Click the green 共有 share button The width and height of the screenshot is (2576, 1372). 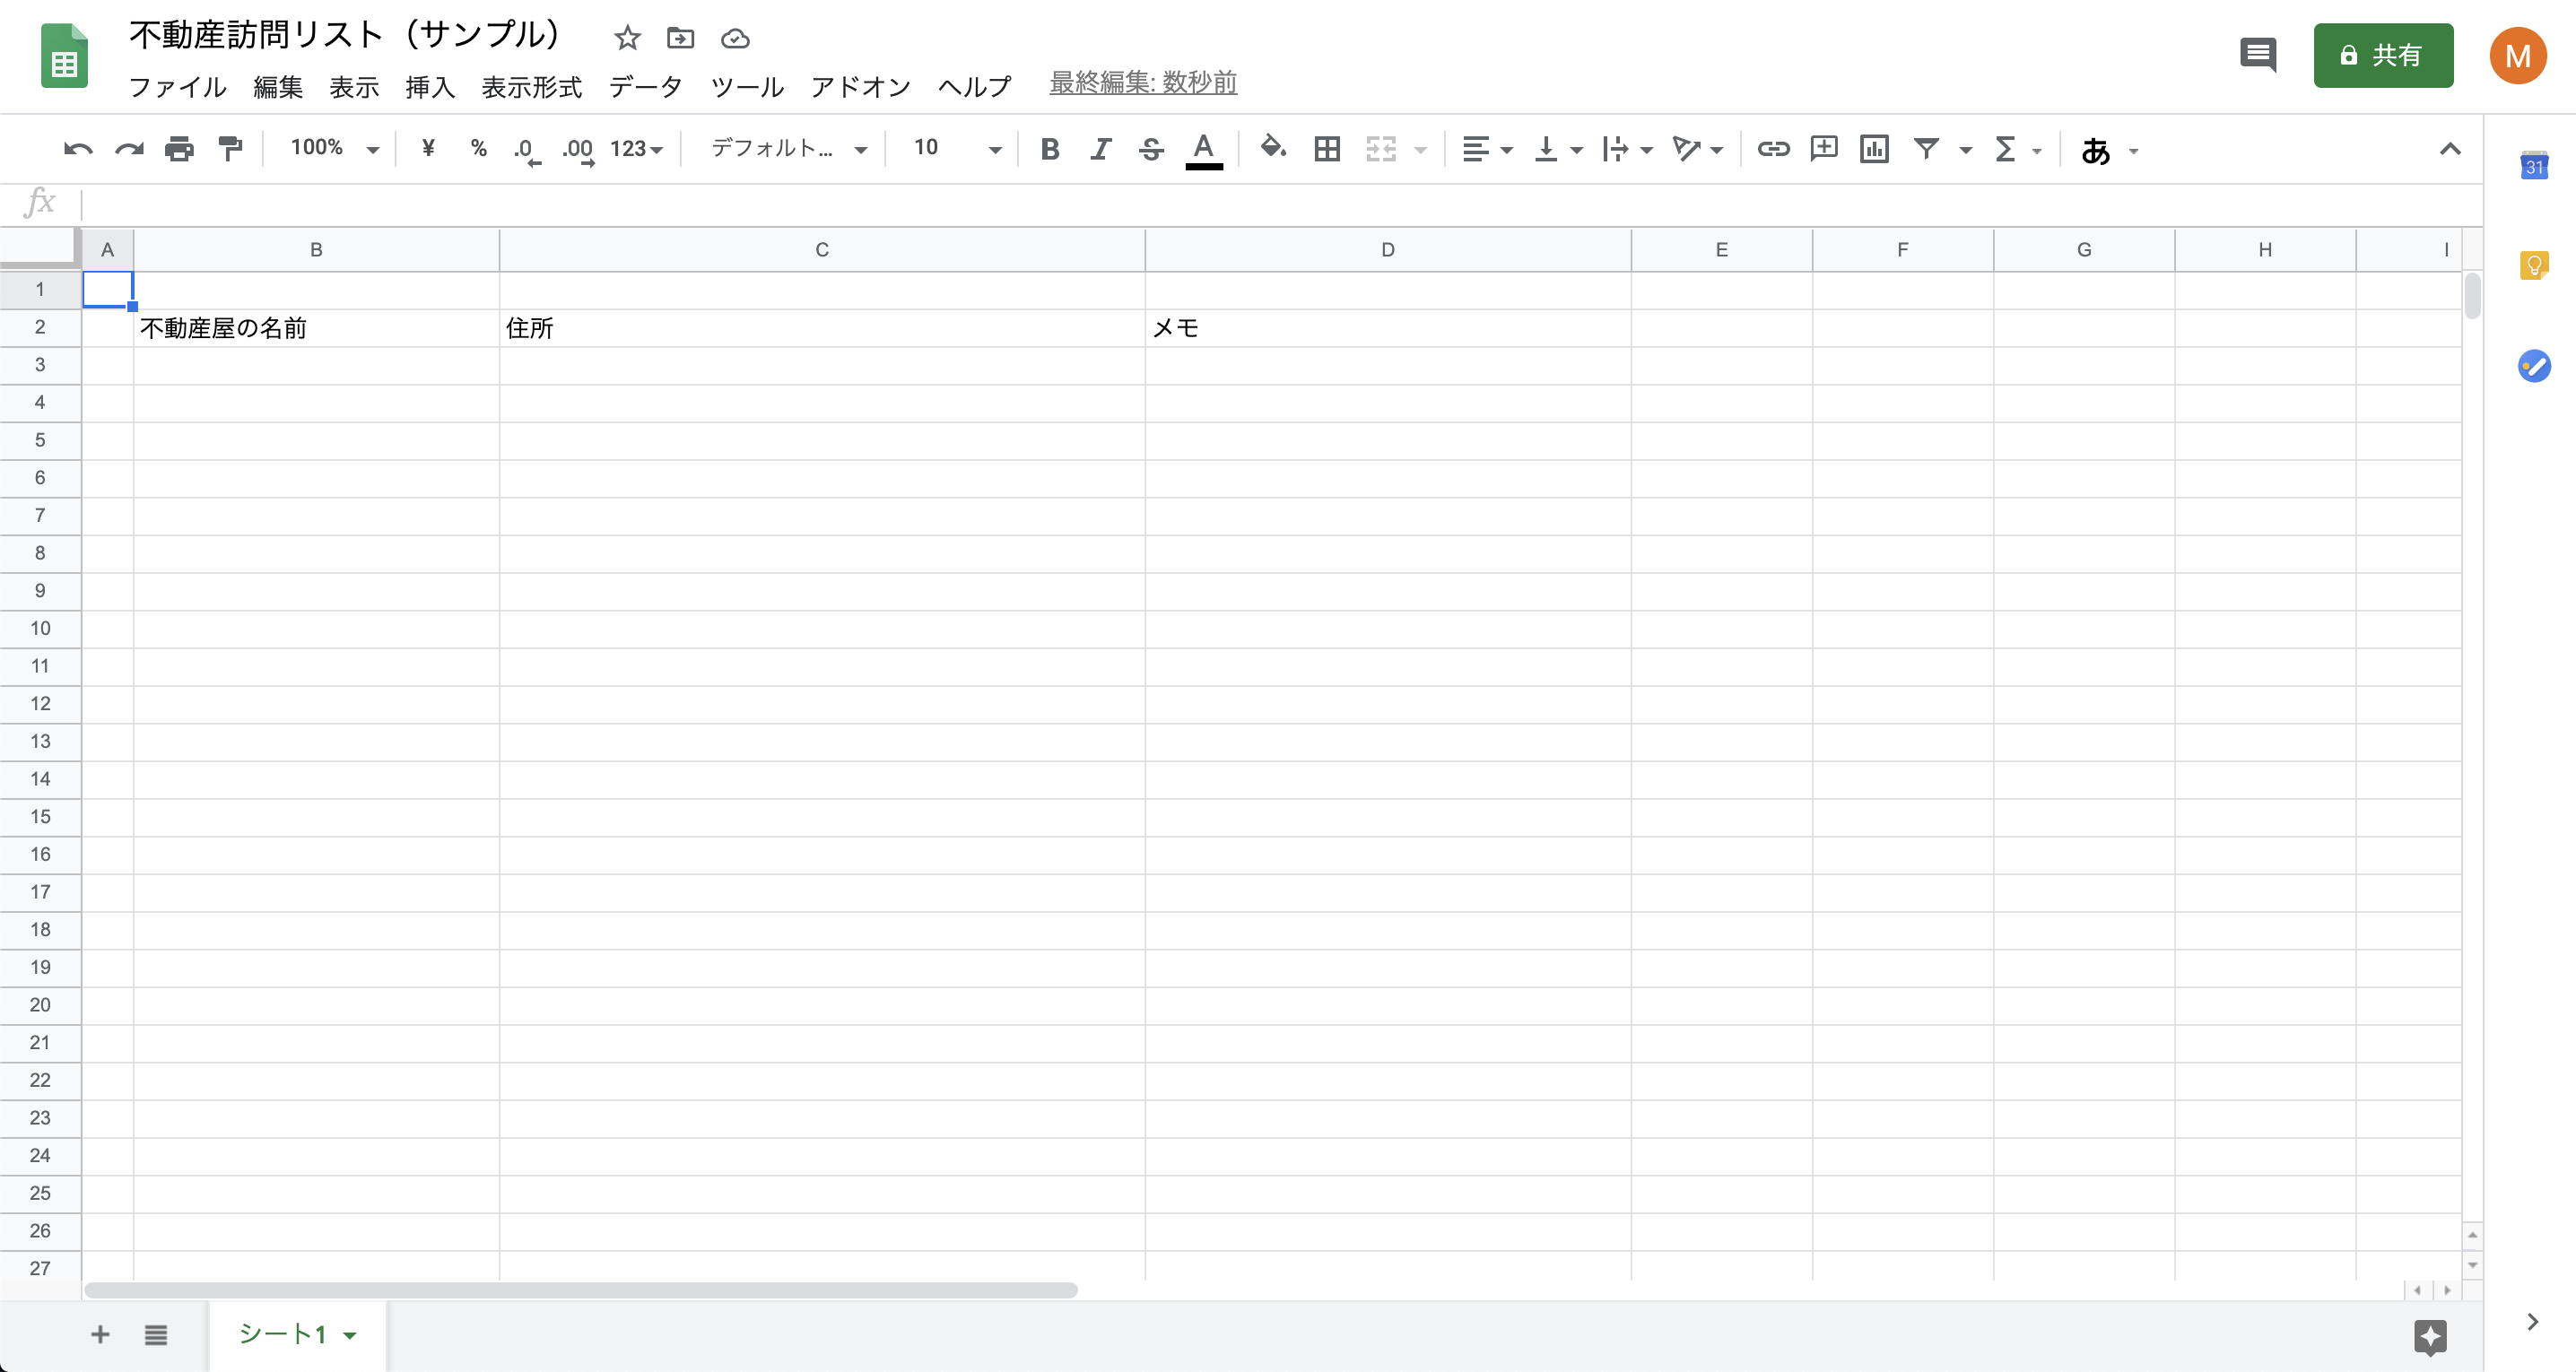(2383, 55)
